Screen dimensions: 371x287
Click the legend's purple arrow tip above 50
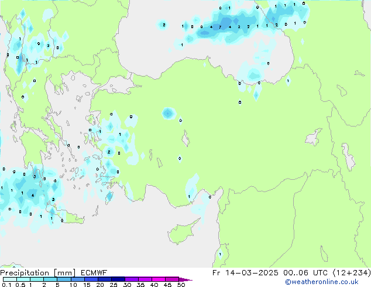185,279
